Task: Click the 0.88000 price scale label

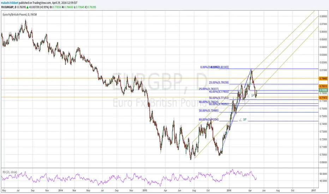Action: (323, 16)
